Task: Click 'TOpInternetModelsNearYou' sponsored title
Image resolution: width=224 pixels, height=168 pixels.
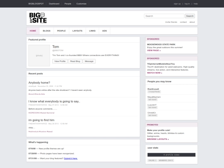Action: click(x=161, y=64)
